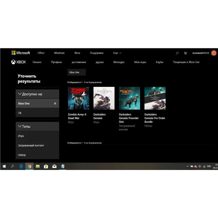Open the search magnifier in the header
The height and width of the screenshot is (218, 218).
click(177, 53)
